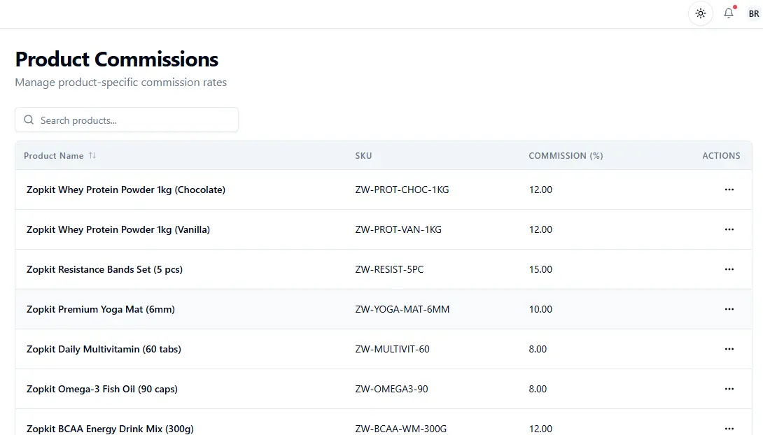
Task: Click the 8.00 commission for Daily Multivitamin
Action: tap(538, 349)
